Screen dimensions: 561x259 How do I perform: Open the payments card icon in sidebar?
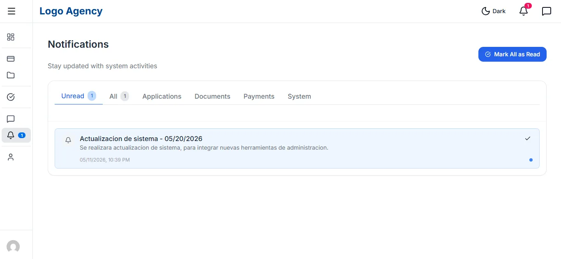[11, 59]
